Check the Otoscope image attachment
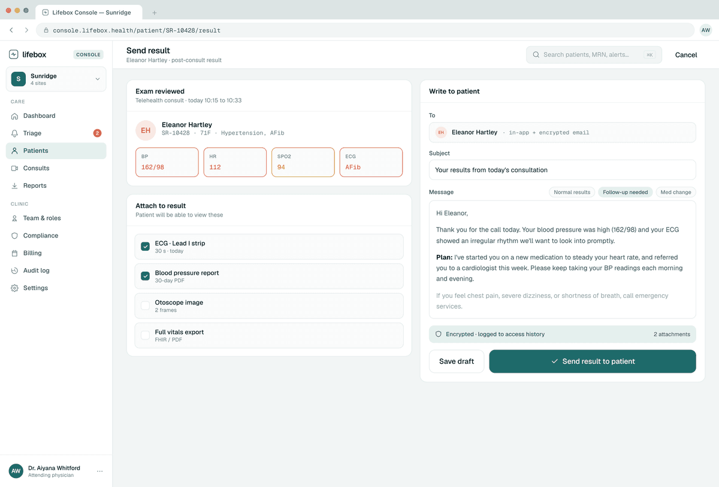The image size is (719, 487). click(145, 306)
